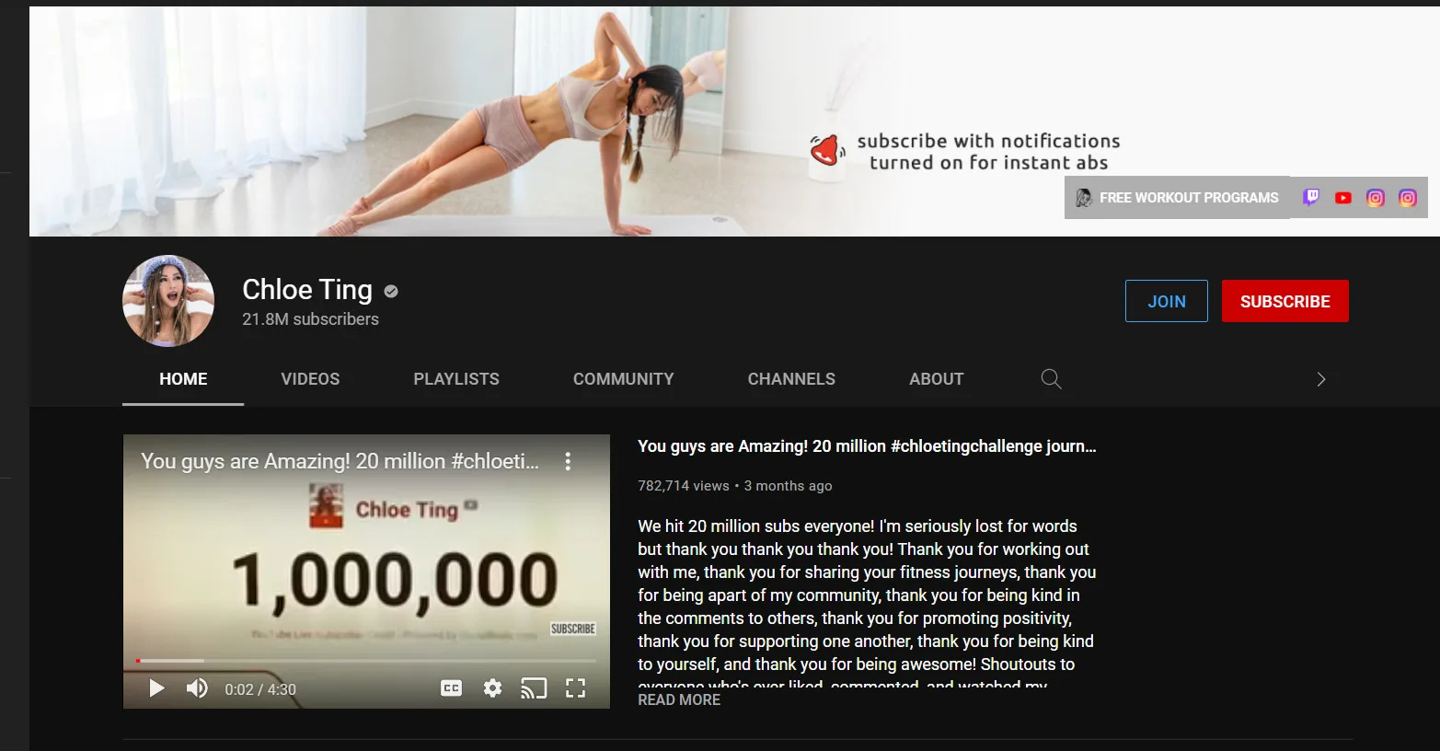Enter fullscreen mode on video player

575,688
